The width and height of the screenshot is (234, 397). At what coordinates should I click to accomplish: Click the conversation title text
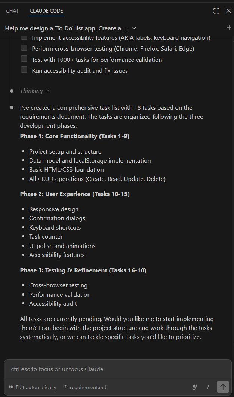click(x=66, y=28)
